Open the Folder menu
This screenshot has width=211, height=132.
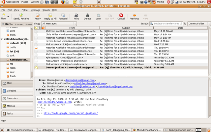[25, 10]
